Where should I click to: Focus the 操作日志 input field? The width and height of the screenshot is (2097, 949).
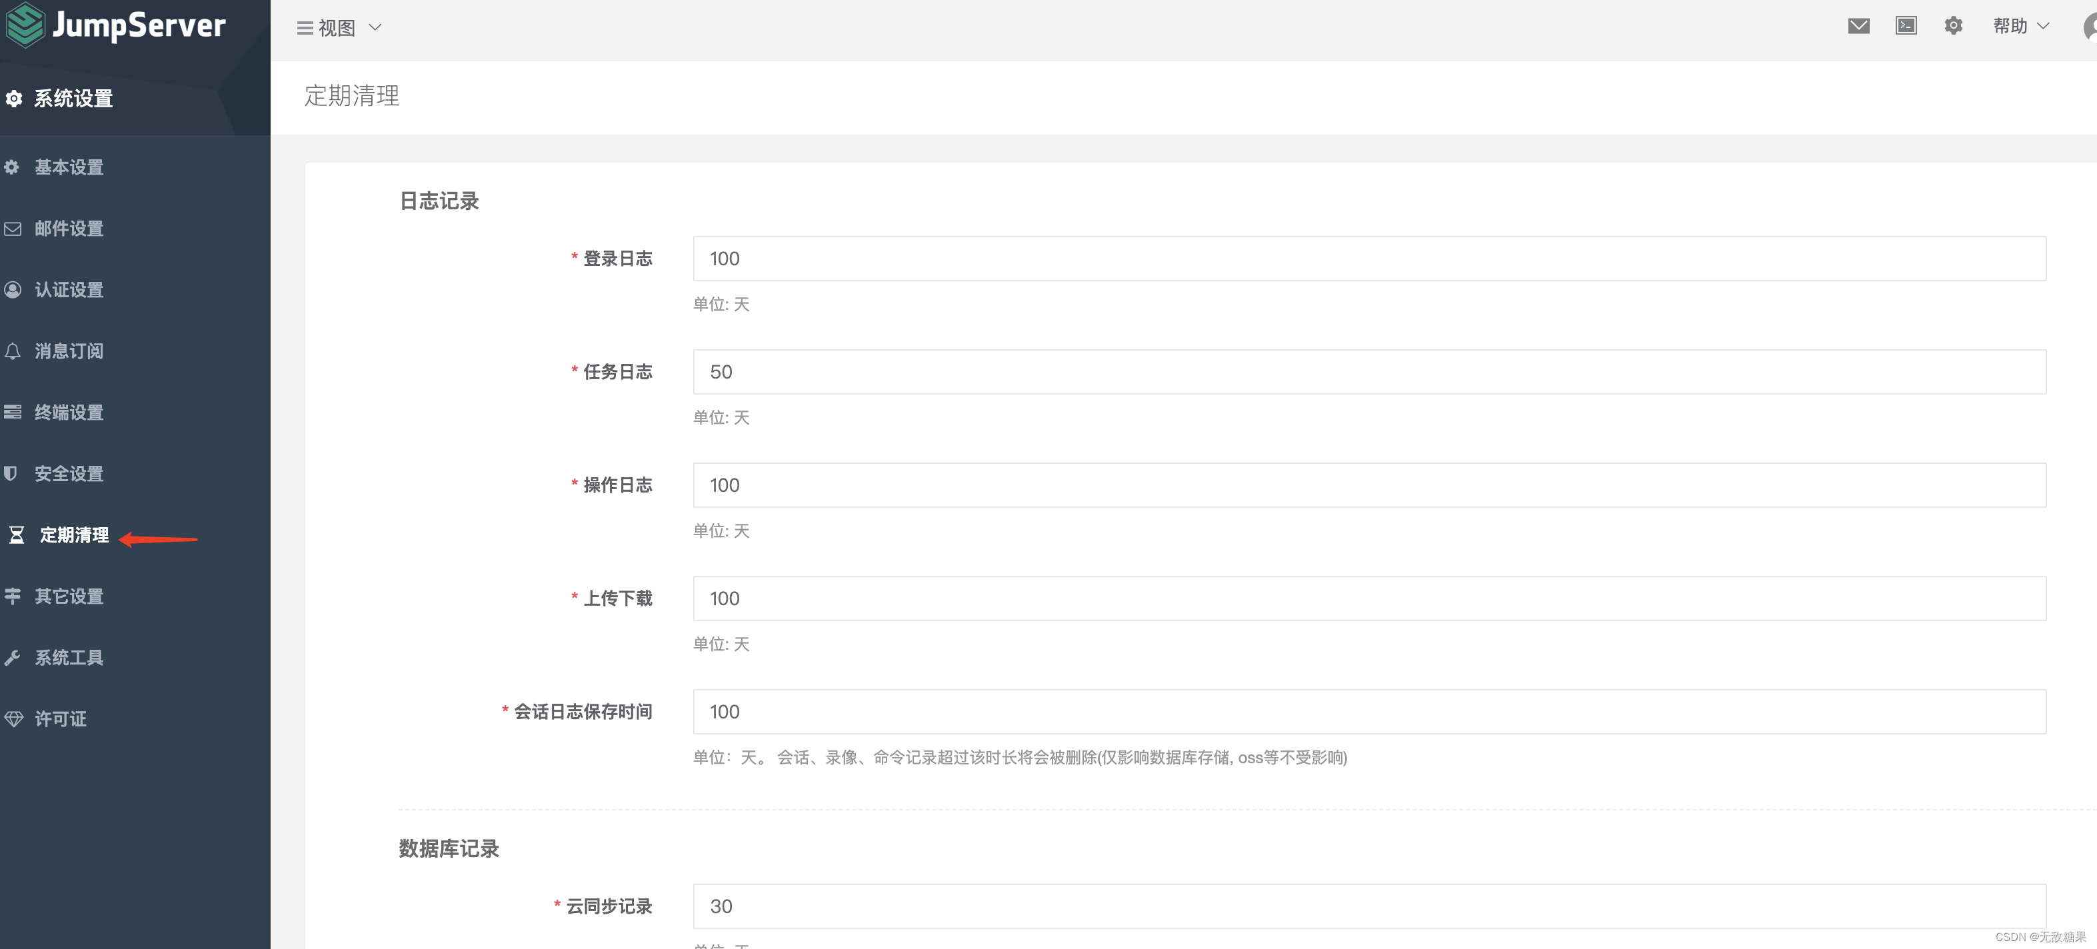point(1369,485)
